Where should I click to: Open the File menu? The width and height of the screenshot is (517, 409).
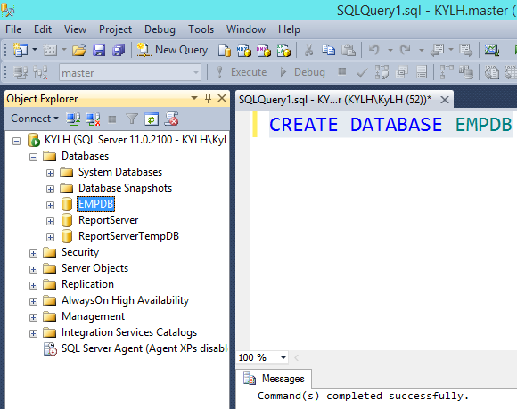point(13,29)
